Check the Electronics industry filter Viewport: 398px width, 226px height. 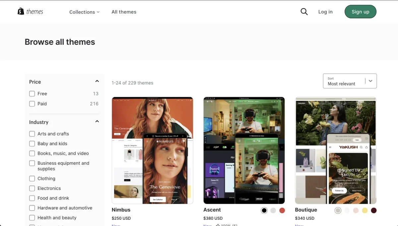tap(32, 188)
